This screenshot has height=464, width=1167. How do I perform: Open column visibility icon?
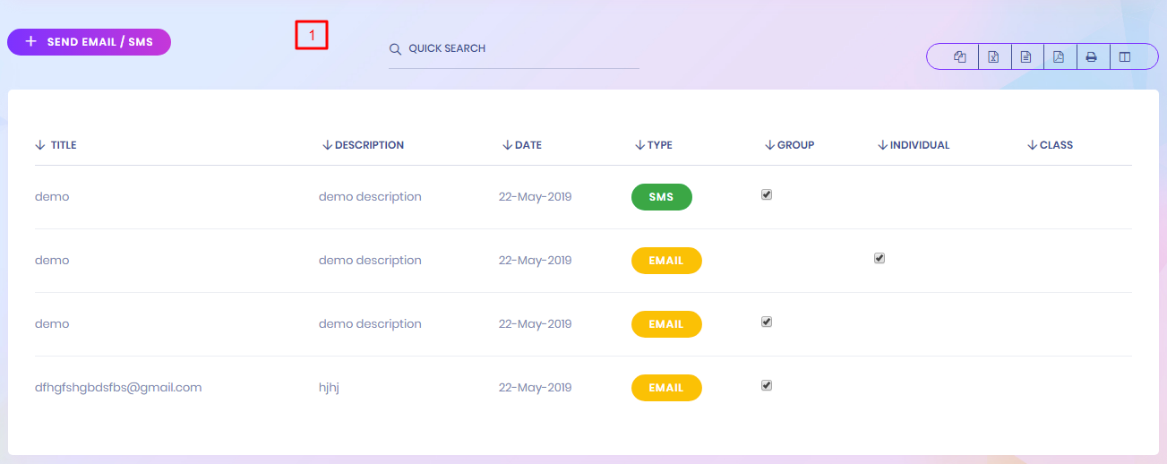tap(1125, 57)
